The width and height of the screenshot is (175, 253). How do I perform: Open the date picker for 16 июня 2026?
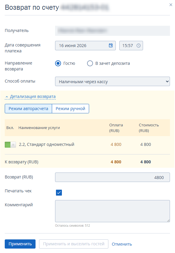pyautogui.click(x=85, y=46)
